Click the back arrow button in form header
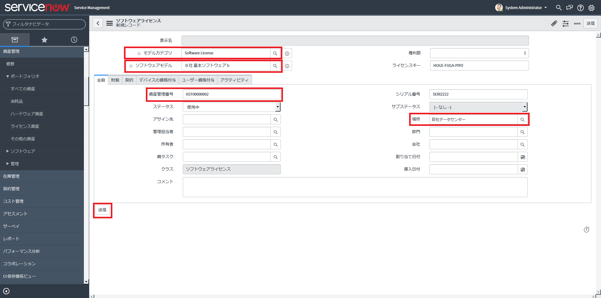Viewport: 601px width, 298px height. 98,23
